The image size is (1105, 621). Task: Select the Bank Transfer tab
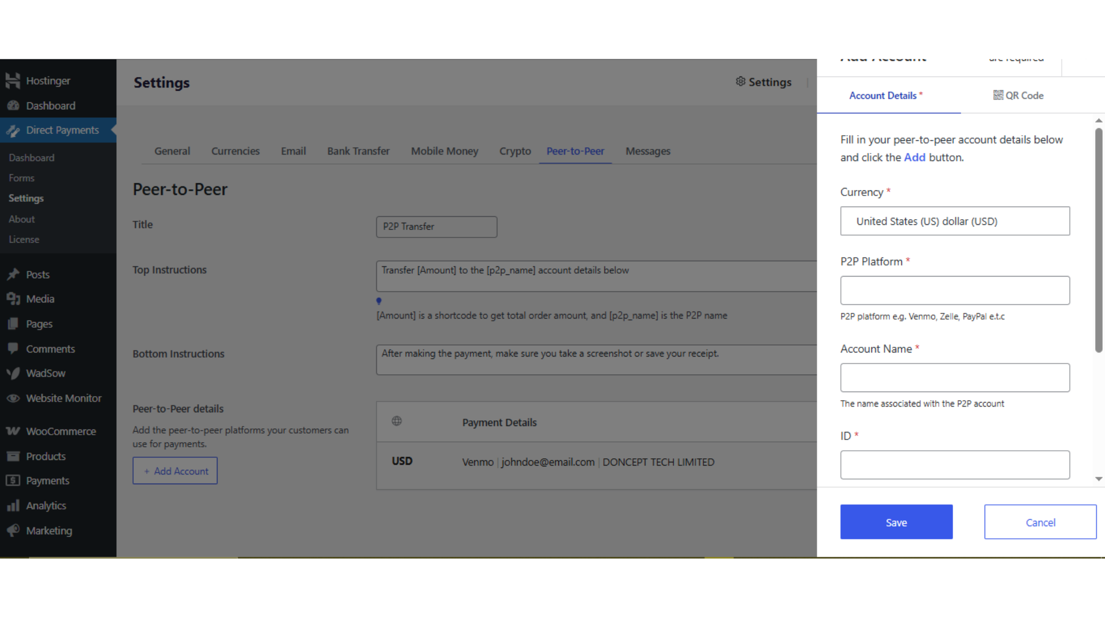(358, 151)
